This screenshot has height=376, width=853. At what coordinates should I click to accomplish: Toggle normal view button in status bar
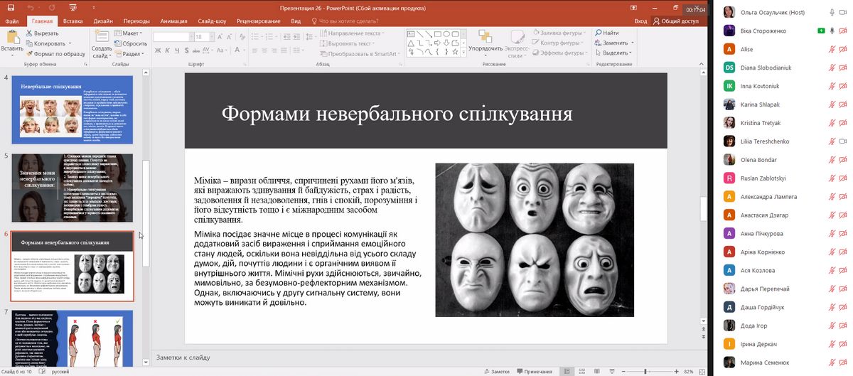pos(568,371)
